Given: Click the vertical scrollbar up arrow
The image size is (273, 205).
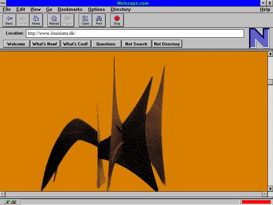Looking at the screenshot, I should 270,54.
